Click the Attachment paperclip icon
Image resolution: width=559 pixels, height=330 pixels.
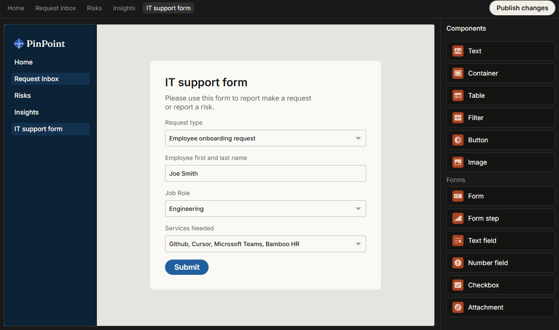point(458,307)
